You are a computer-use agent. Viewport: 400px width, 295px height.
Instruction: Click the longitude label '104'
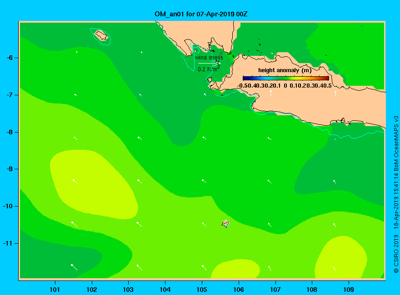(165, 290)
